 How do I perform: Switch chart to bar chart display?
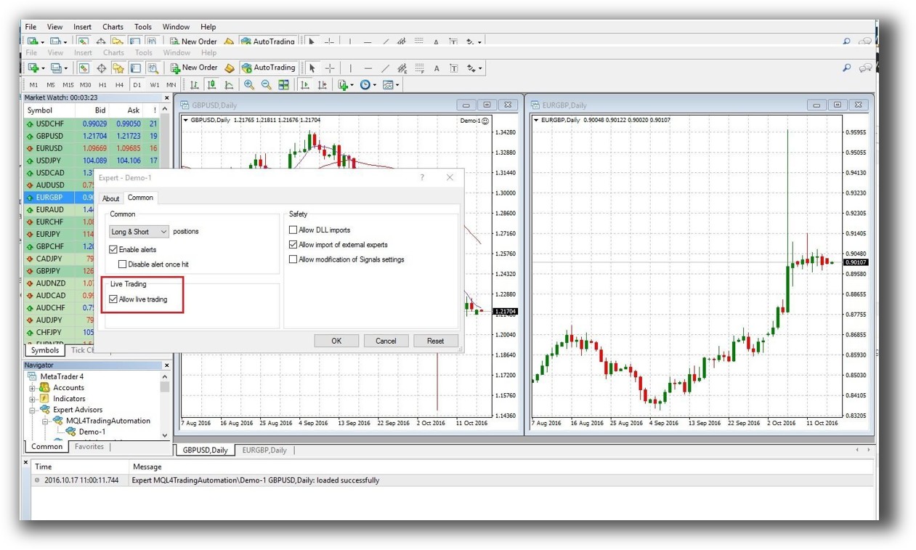(194, 85)
